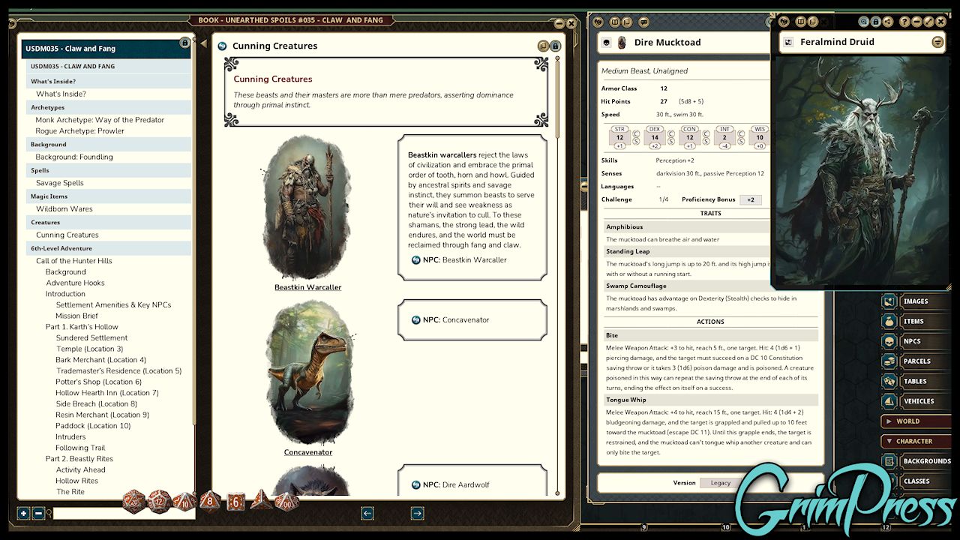Collapse the Character sidebar section
The height and width of the screenshot is (540, 960).
pyautogui.click(x=916, y=442)
